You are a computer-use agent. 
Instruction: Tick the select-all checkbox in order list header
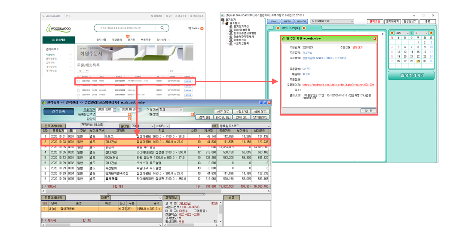[78, 77]
